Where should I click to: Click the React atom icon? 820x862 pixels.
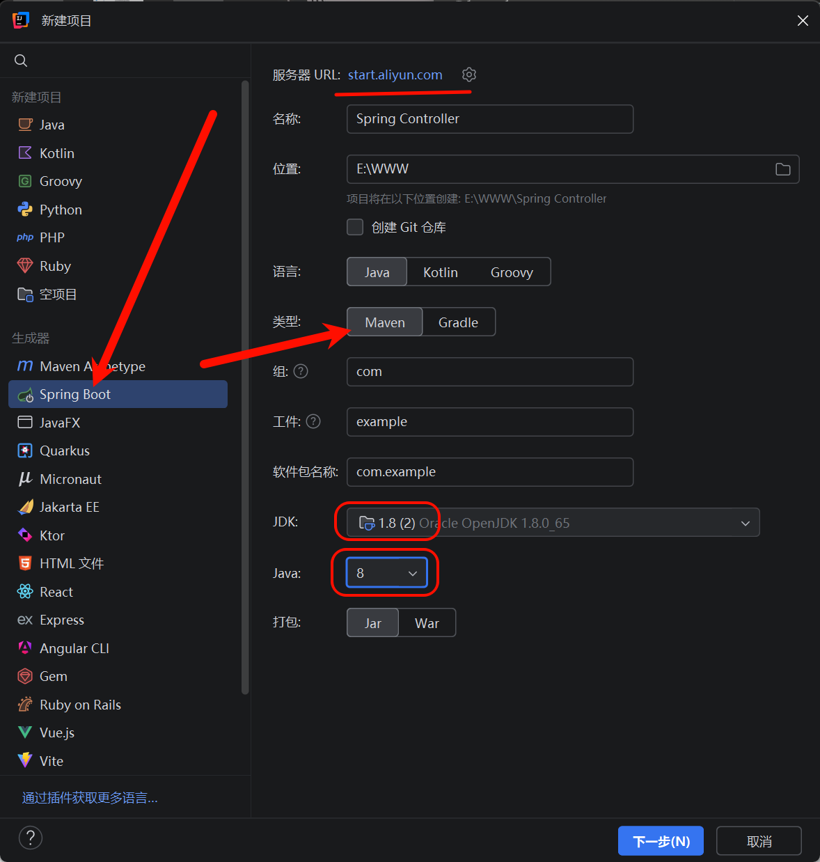[x=25, y=592]
